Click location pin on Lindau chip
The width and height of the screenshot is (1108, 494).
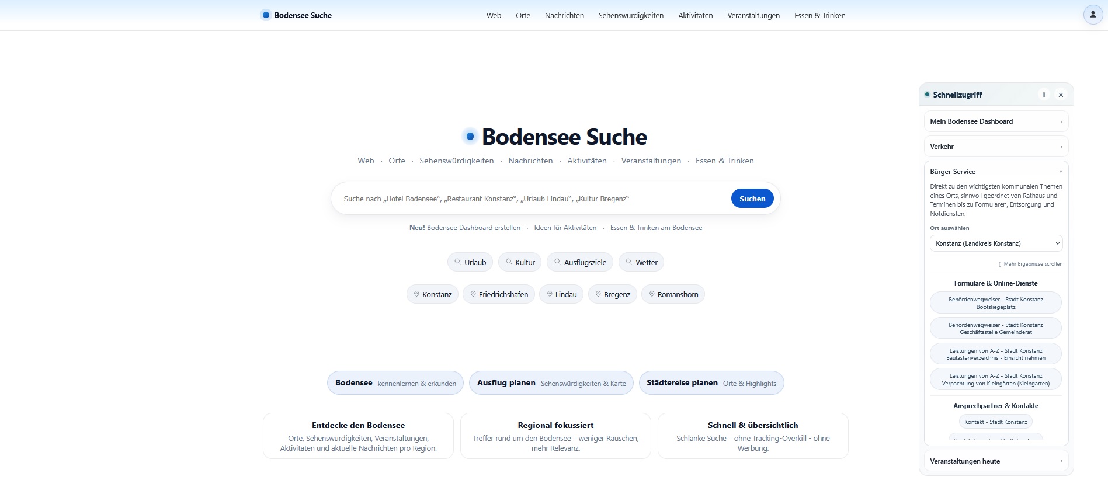tap(550, 294)
